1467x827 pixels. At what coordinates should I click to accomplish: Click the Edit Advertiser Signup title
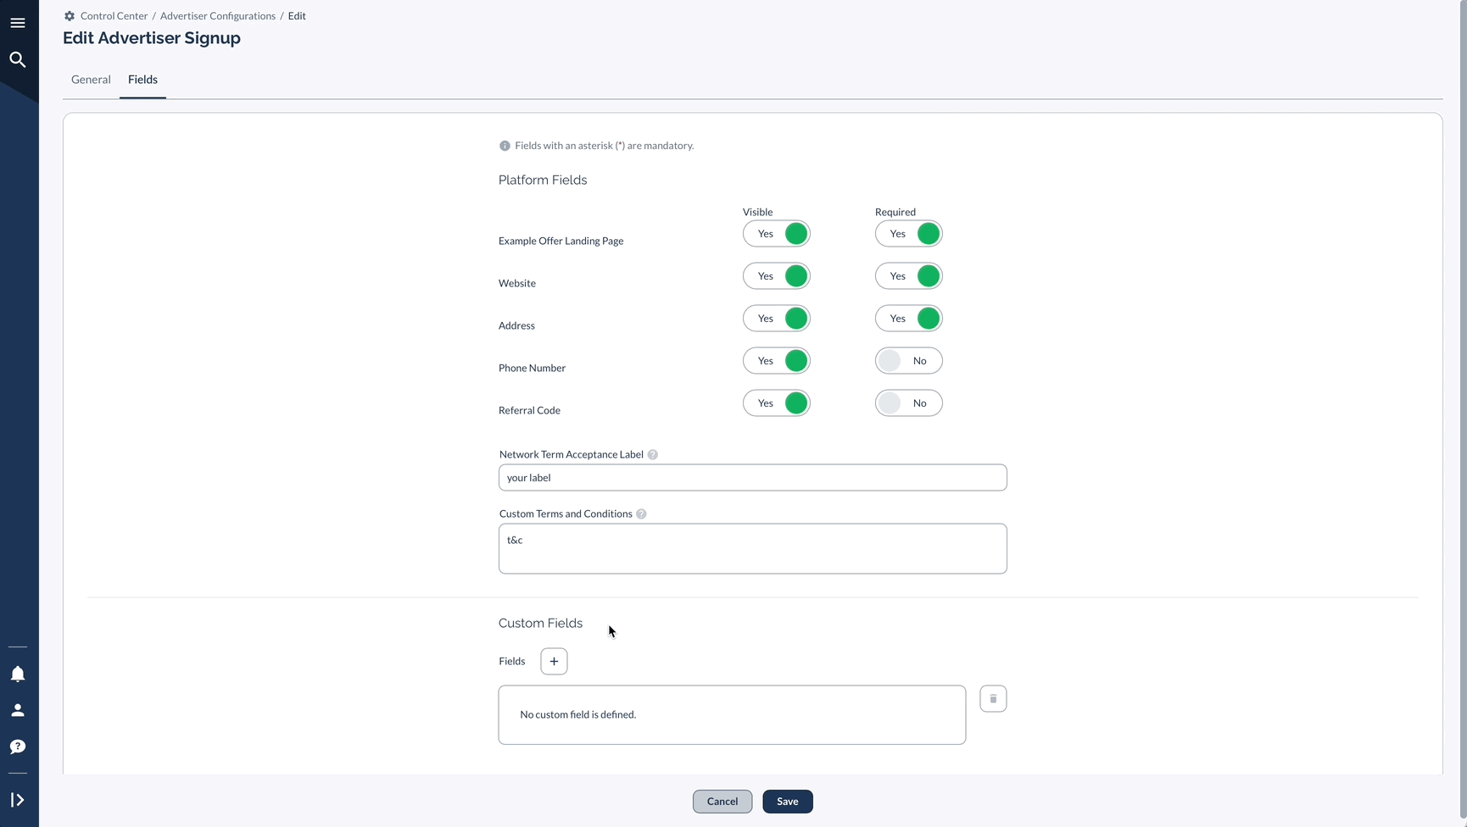click(x=152, y=38)
